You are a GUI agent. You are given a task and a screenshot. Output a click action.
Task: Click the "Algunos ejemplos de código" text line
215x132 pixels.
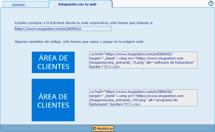79,41
